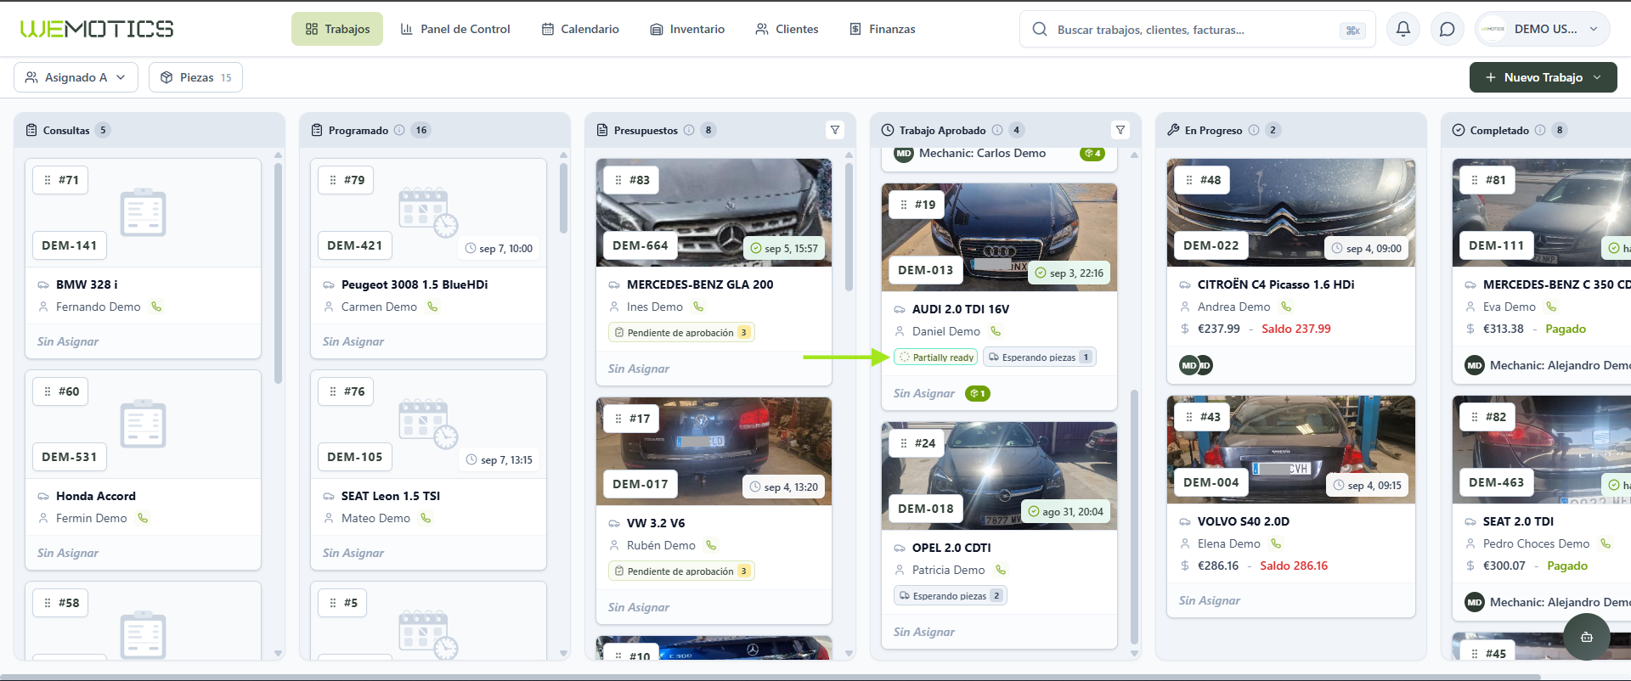Click the Pagado status on the €313.38 job
The height and width of the screenshot is (681, 1631).
coord(1566,329)
